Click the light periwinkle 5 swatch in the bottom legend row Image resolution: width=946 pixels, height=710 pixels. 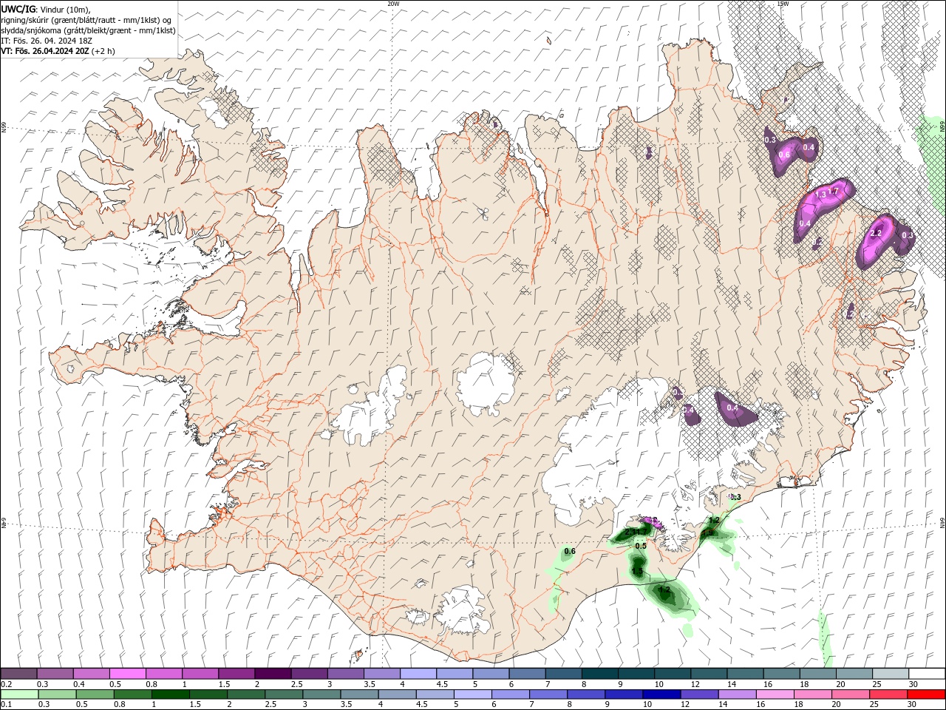473,694
